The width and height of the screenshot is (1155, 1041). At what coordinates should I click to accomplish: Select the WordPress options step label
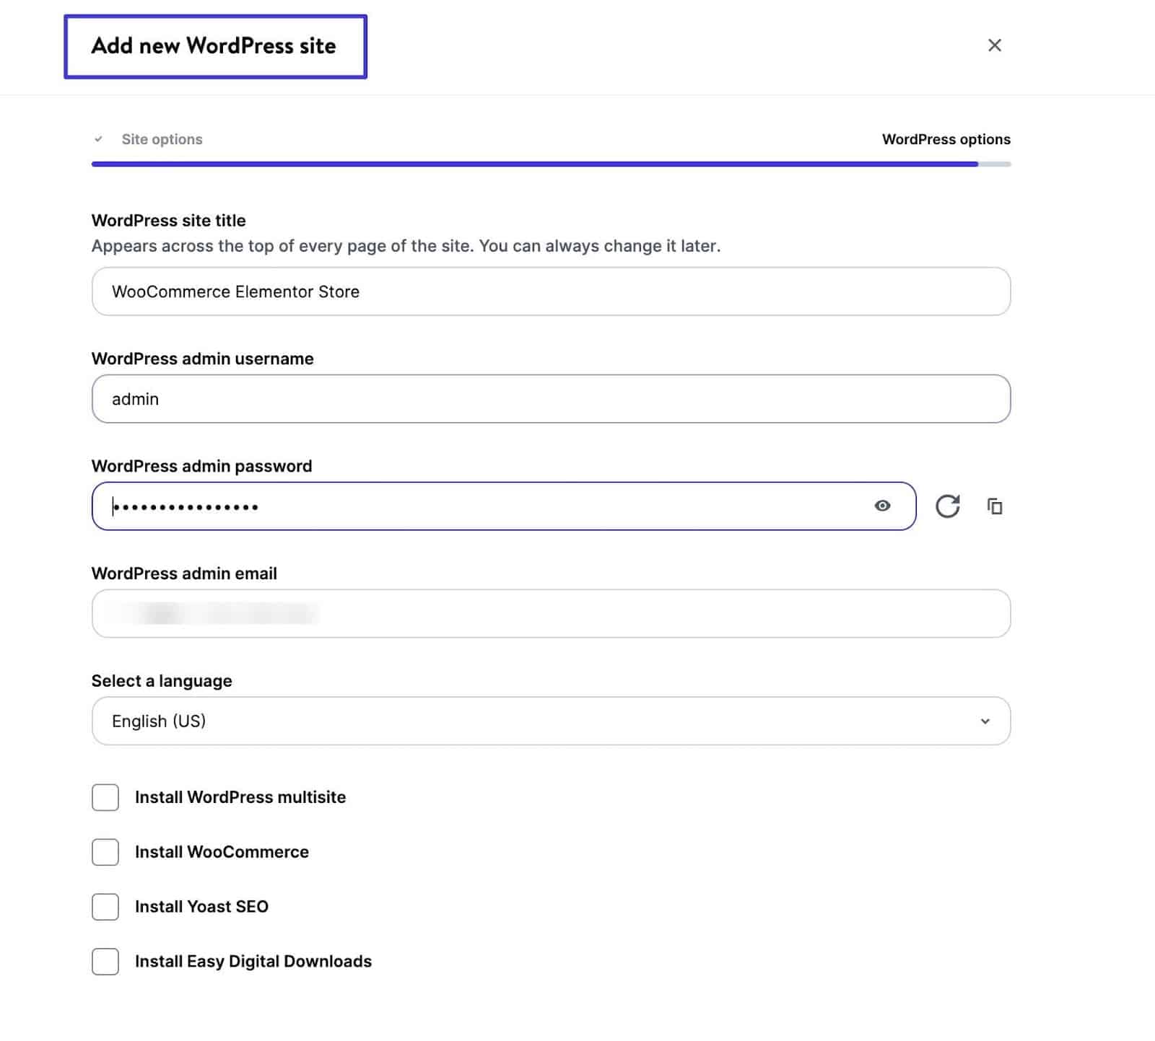pyautogui.click(x=946, y=139)
